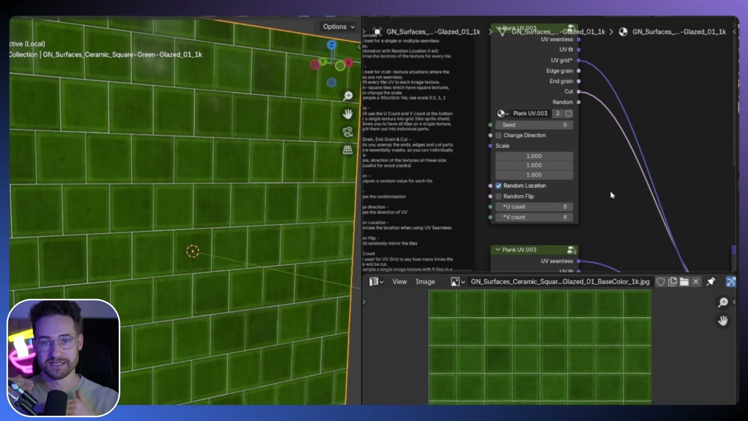Click the UV seamless socket on lower node
Image resolution: width=748 pixels, height=421 pixels.
(x=579, y=261)
